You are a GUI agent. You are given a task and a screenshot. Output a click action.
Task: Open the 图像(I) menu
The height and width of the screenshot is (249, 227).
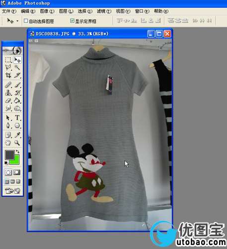(x=47, y=11)
